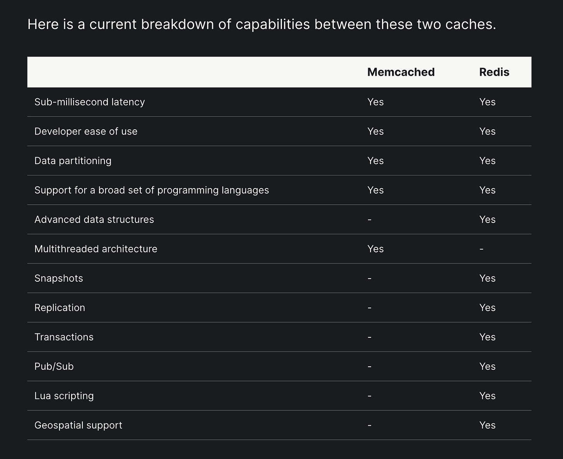Click the heading about capabilities breakdown
The image size is (563, 459).
tap(262, 24)
